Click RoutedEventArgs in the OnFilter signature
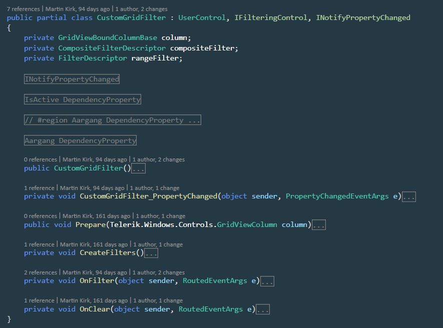443x328 pixels. [x=215, y=281]
